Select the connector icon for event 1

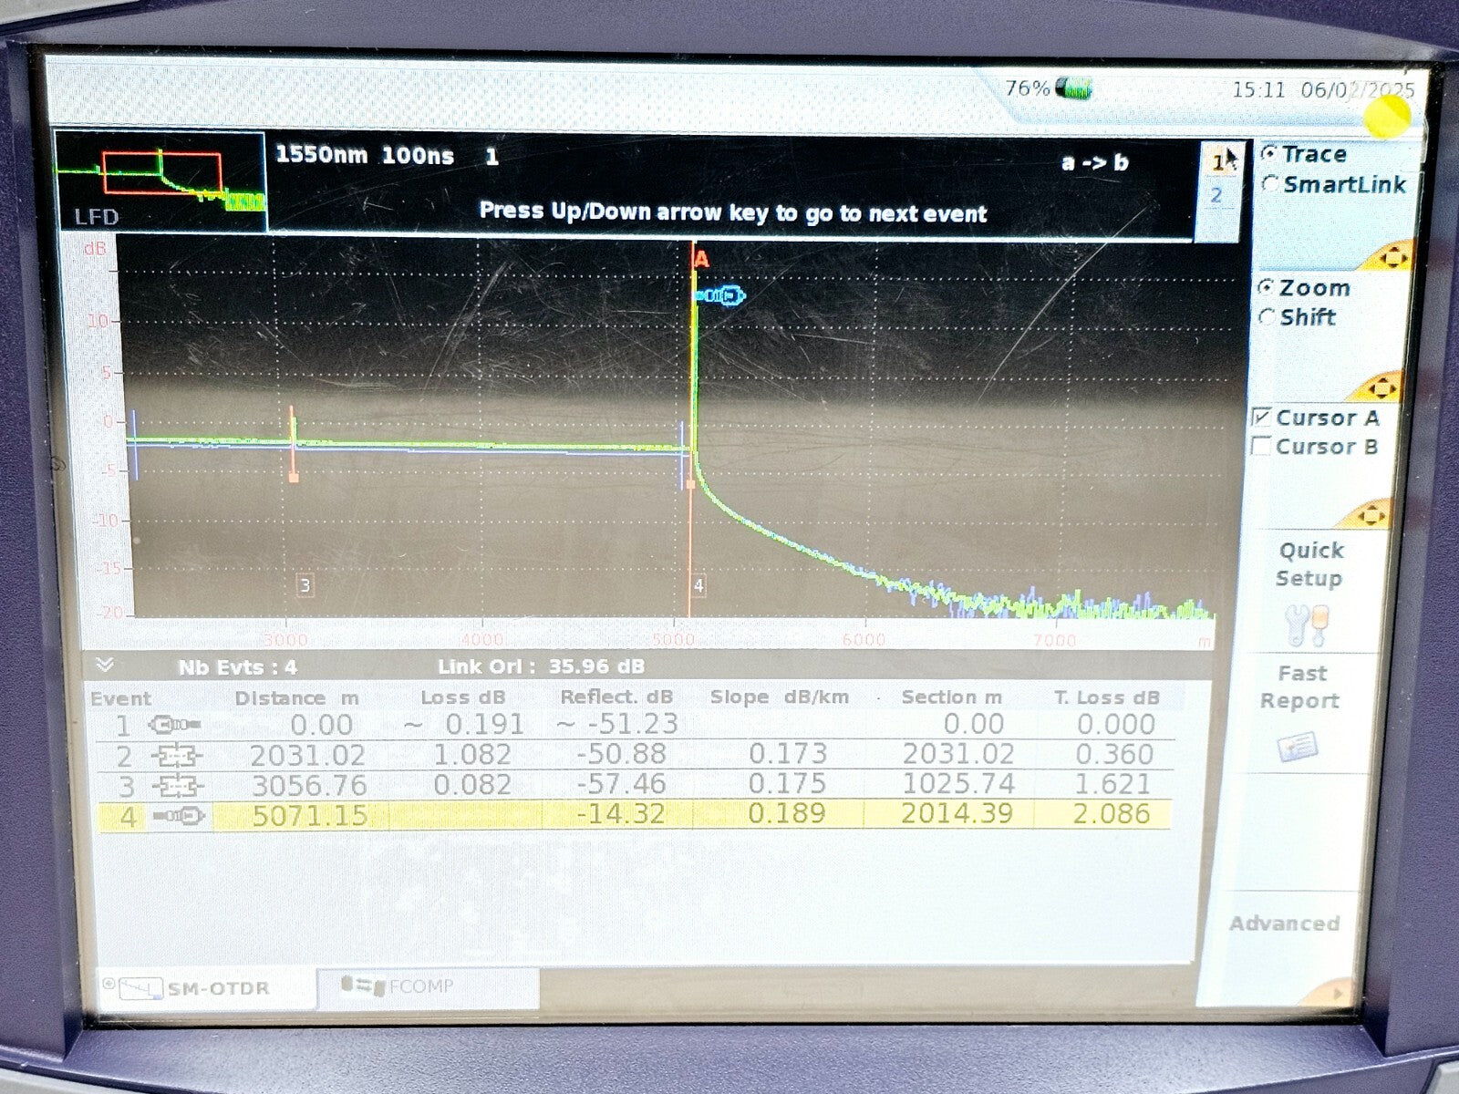177,724
